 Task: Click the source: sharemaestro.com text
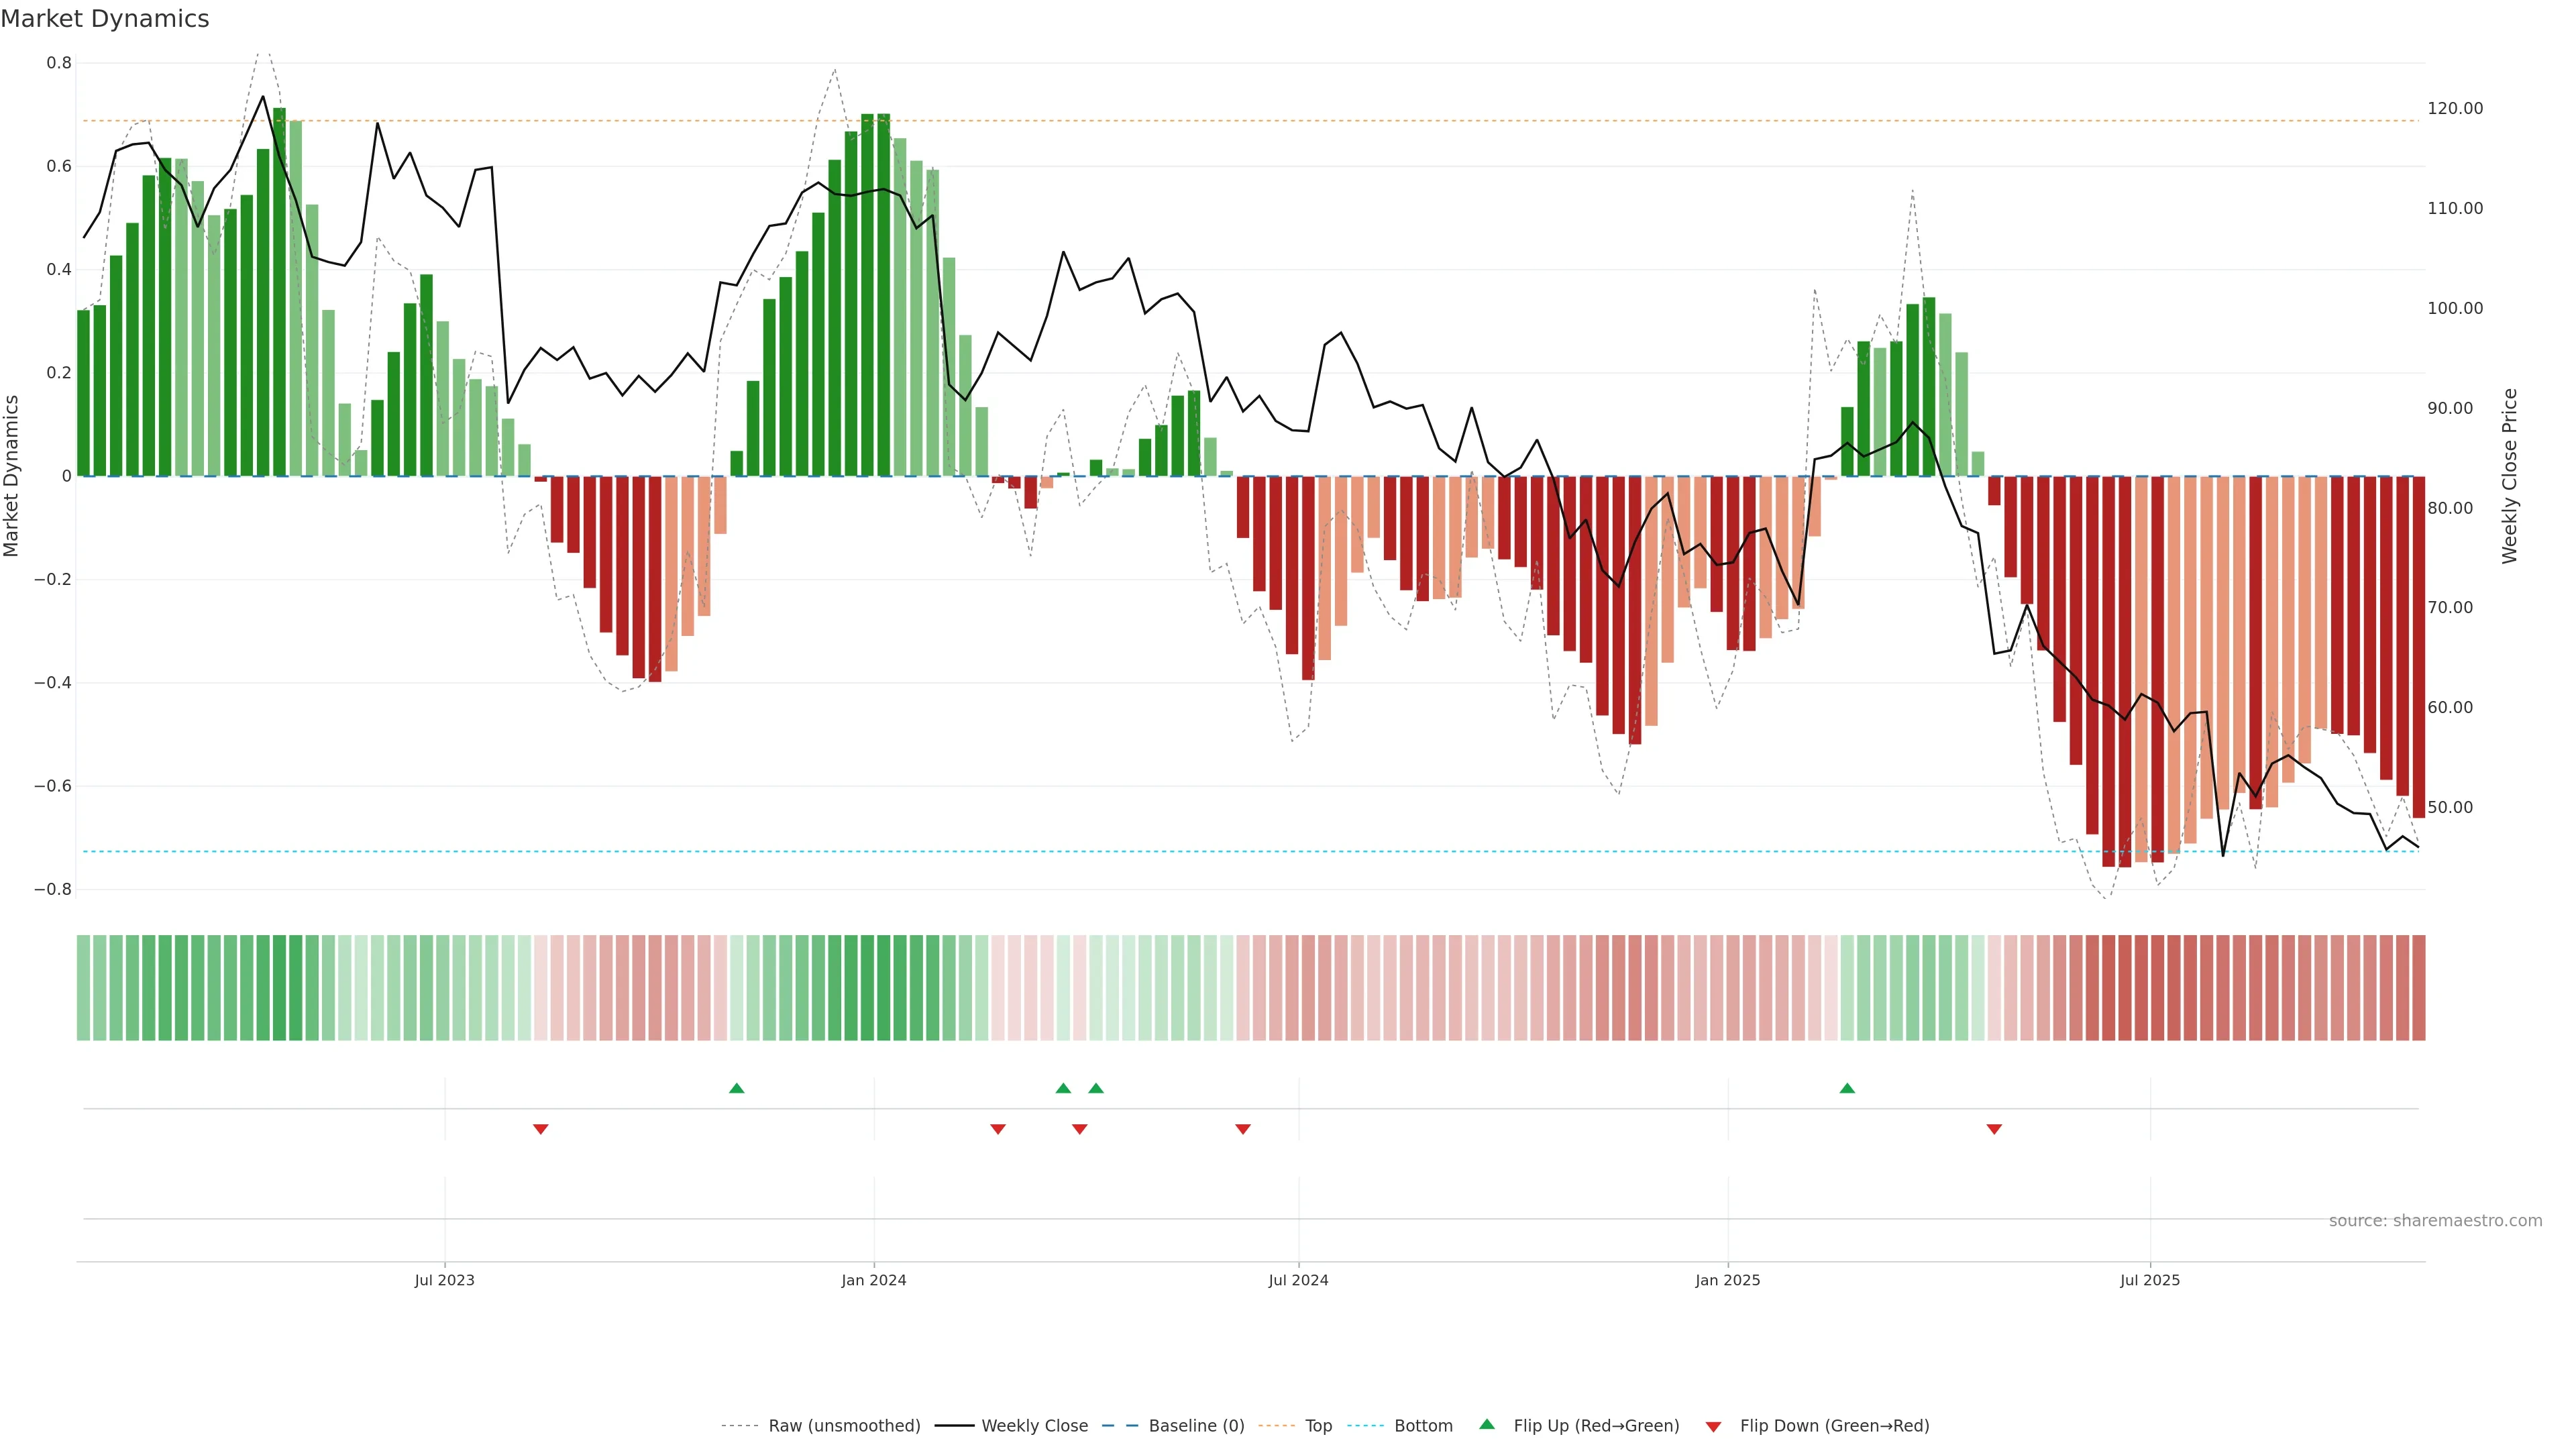[x=2435, y=1221]
